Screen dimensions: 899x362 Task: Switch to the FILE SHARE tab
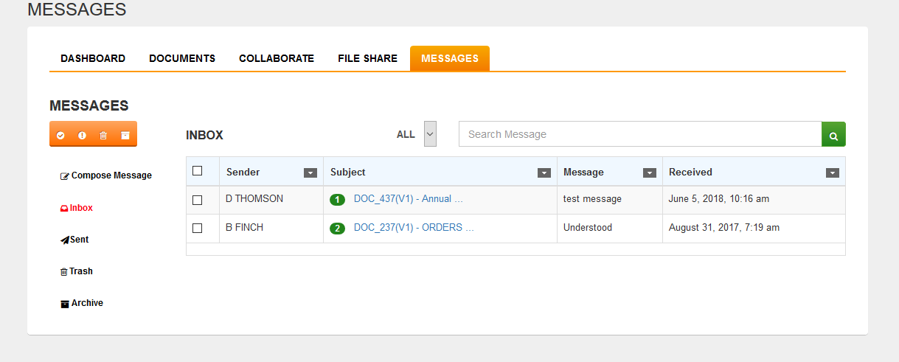click(367, 58)
